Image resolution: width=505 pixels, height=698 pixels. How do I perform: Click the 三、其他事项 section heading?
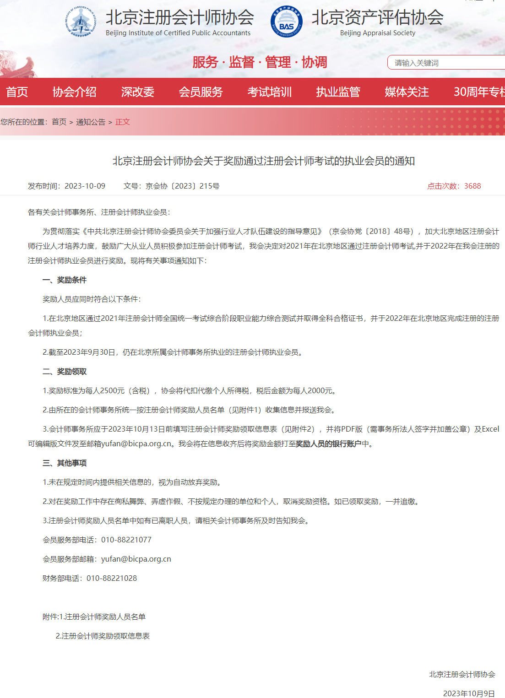click(65, 463)
